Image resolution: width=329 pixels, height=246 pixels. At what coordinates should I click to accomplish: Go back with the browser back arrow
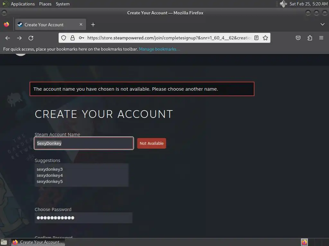coord(8,38)
